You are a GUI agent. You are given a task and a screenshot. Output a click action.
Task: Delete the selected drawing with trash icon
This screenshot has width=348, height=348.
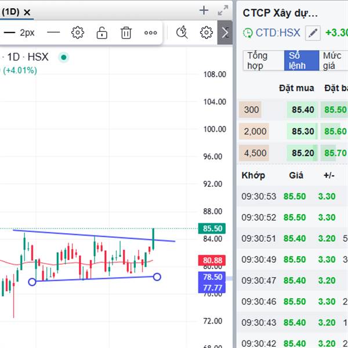point(126,33)
